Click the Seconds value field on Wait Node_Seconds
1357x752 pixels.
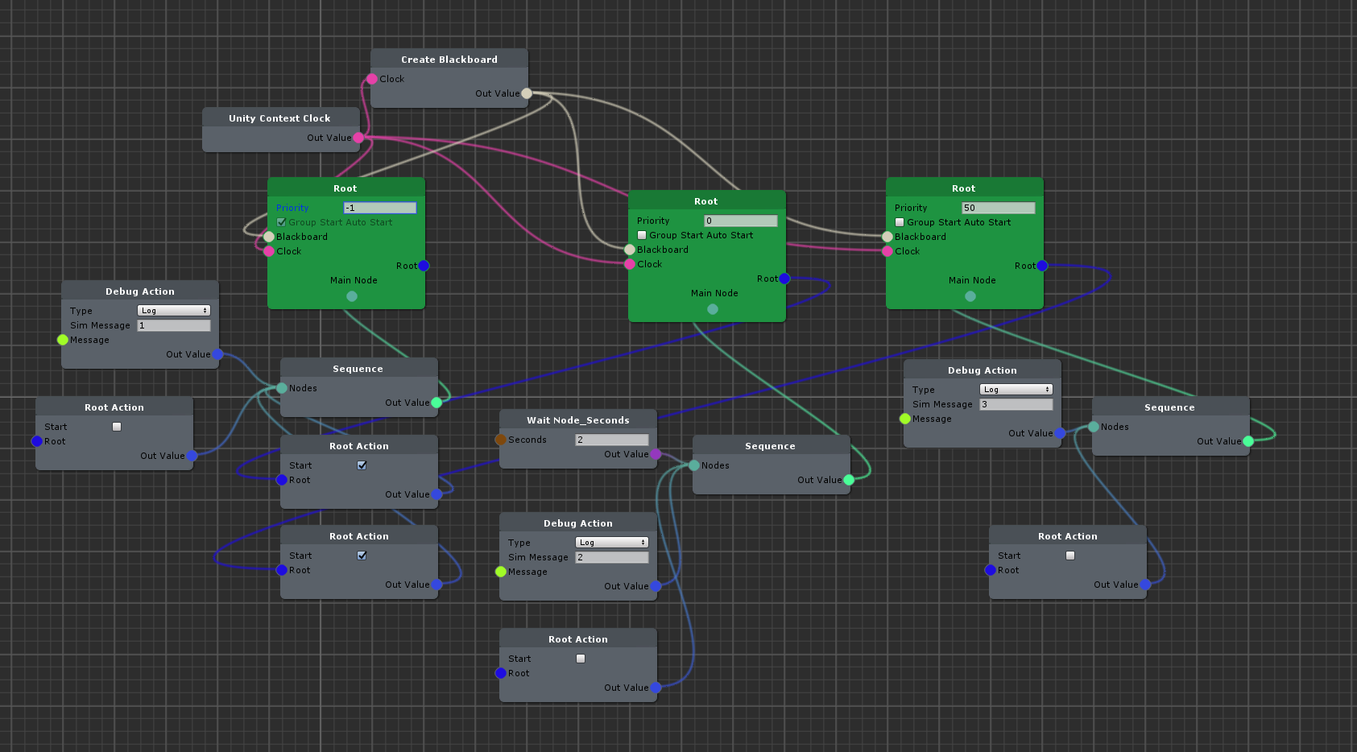611,440
